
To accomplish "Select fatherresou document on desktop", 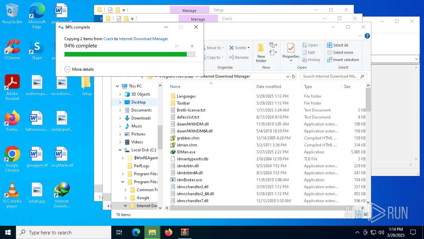I will 37,121.
